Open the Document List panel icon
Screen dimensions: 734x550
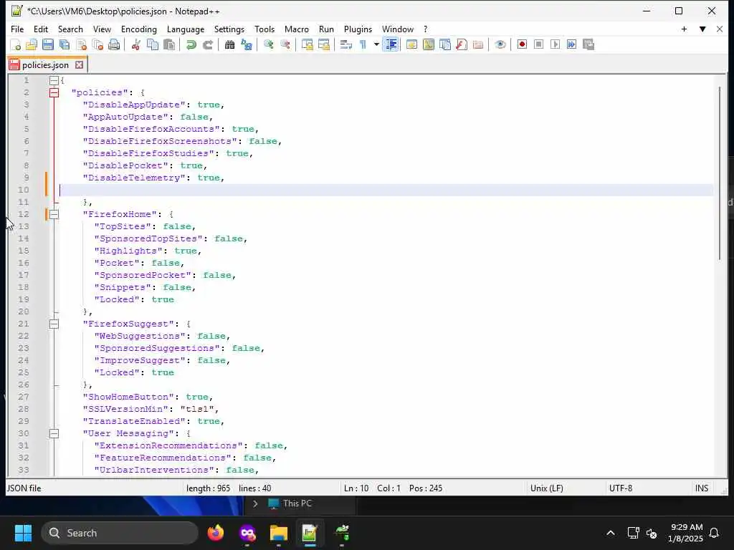tap(445, 44)
